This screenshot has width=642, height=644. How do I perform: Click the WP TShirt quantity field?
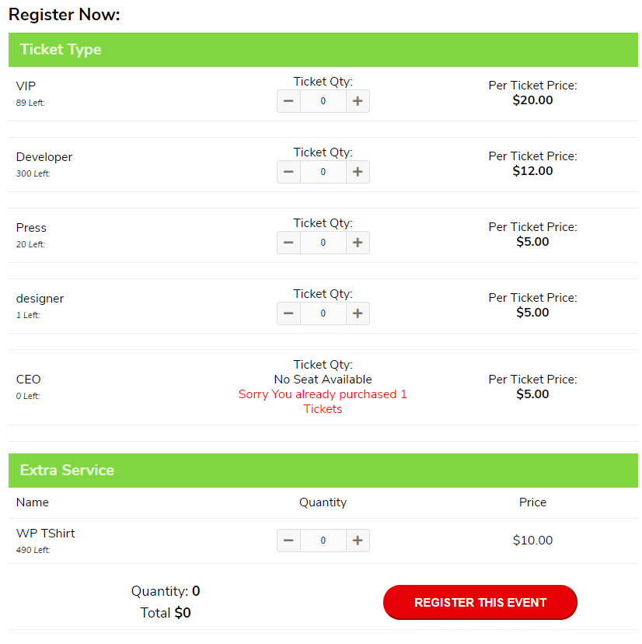coord(323,540)
